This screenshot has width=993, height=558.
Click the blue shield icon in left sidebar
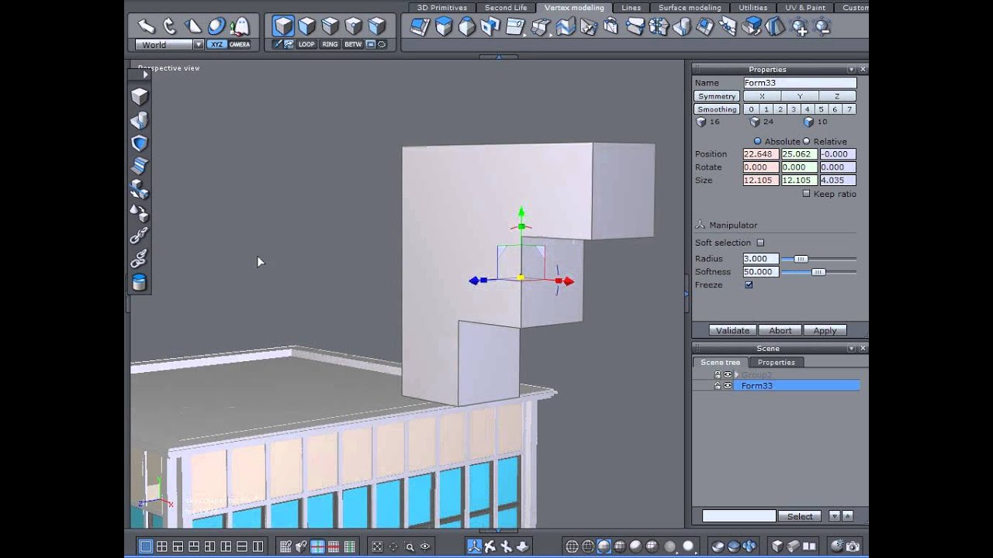click(x=140, y=143)
